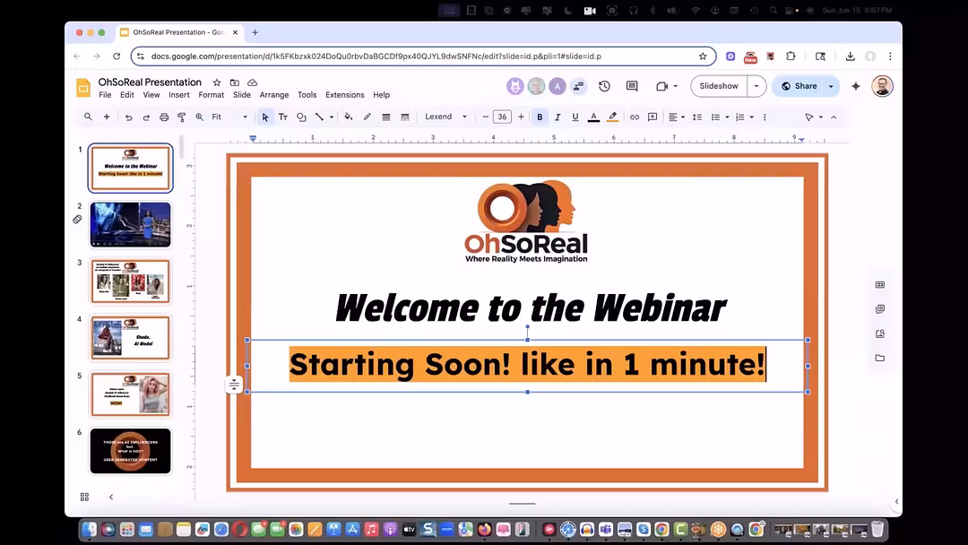Open the Extensions menu

coord(344,95)
